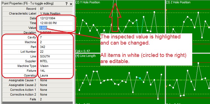Edit the Cavity value 7

click(56, 37)
